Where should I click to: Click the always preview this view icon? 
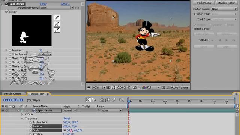pyautogui.click(x=88, y=87)
